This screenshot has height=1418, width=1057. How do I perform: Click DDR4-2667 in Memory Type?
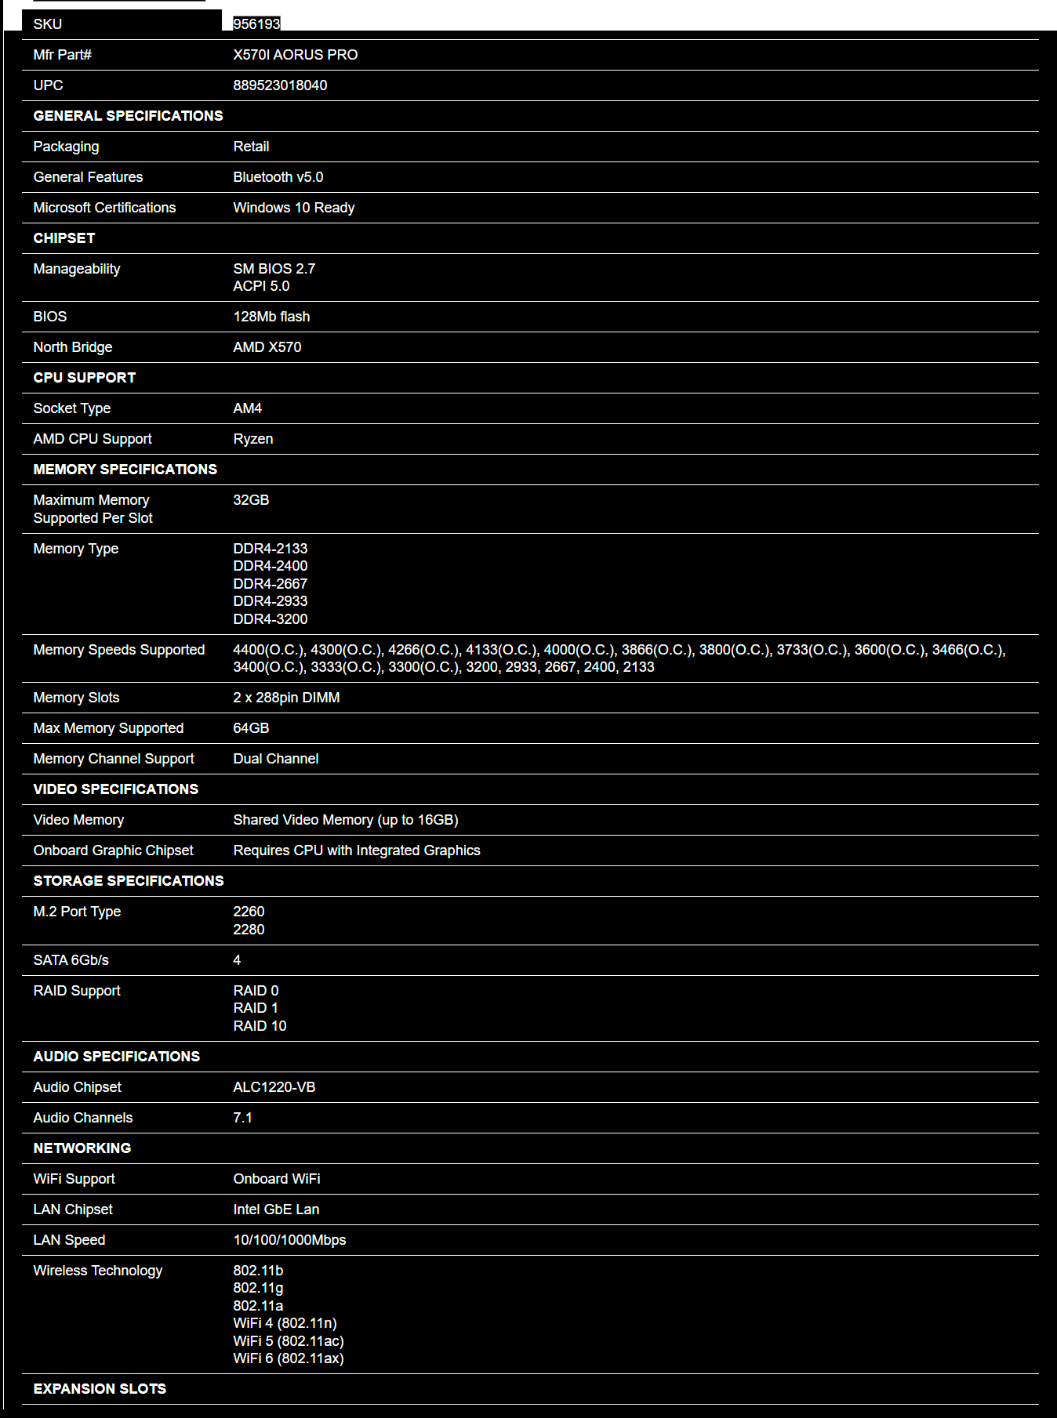click(x=271, y=584)
